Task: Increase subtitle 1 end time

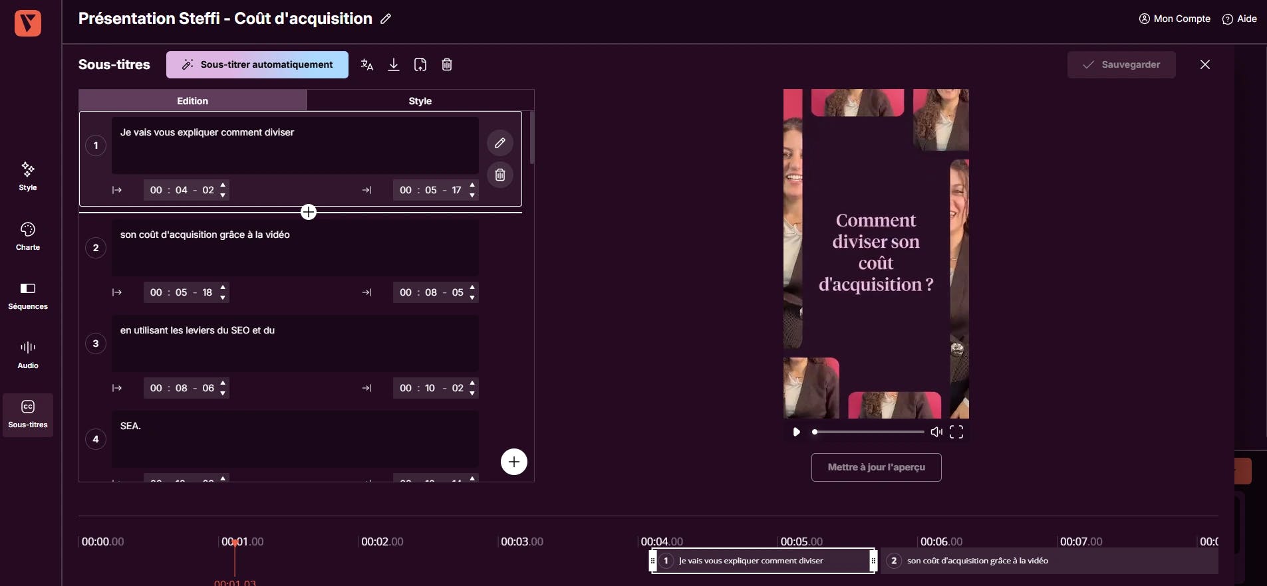Action: (x=472, y=185)
